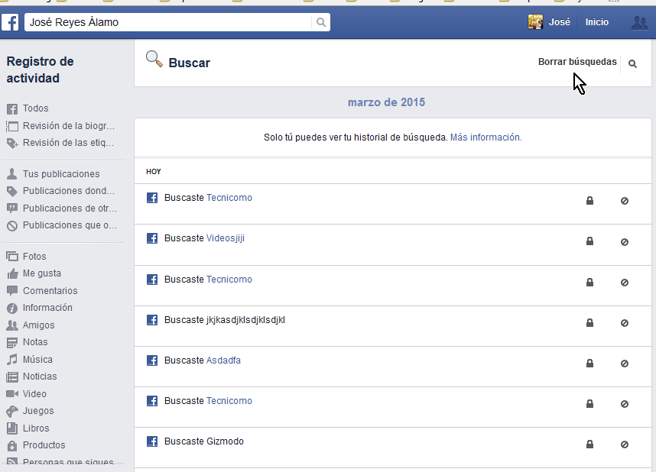Click the remove icon on the Gizmodo row

pos(624,445)
